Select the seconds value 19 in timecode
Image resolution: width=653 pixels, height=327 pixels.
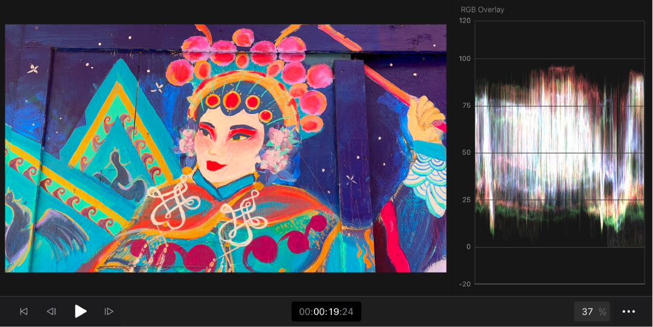[x=334, y=311]
